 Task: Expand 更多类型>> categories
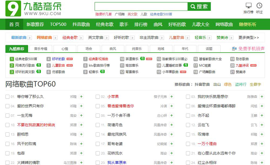pos(248,38)
